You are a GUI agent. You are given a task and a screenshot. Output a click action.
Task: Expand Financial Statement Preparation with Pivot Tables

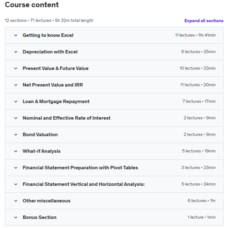80,168
